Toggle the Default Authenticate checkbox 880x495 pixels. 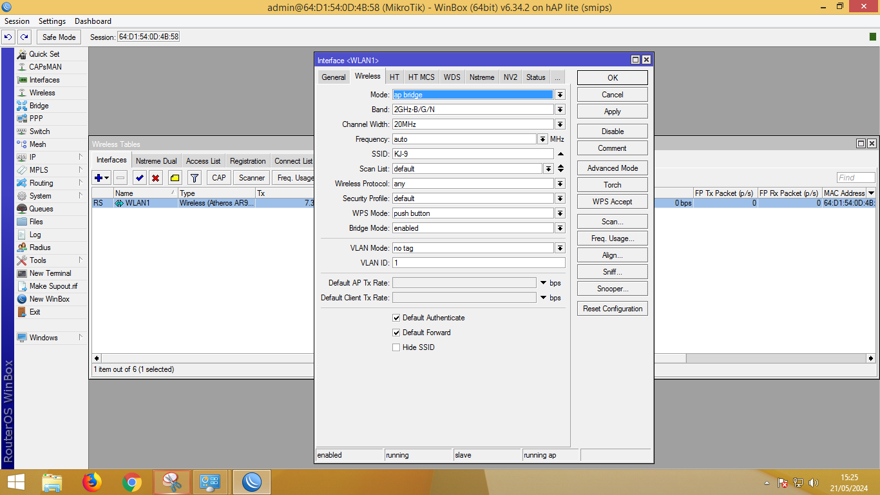coord(396,318)
